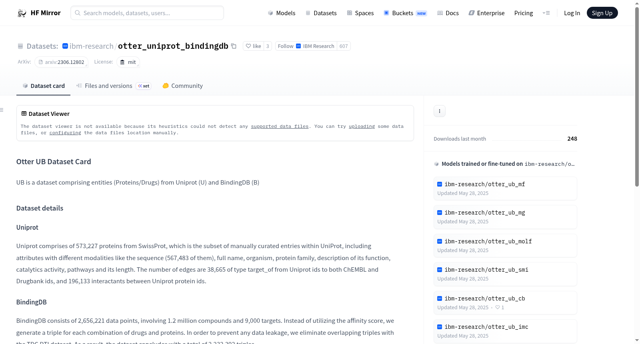Switch to Files and versions tab

click(114, 86)
